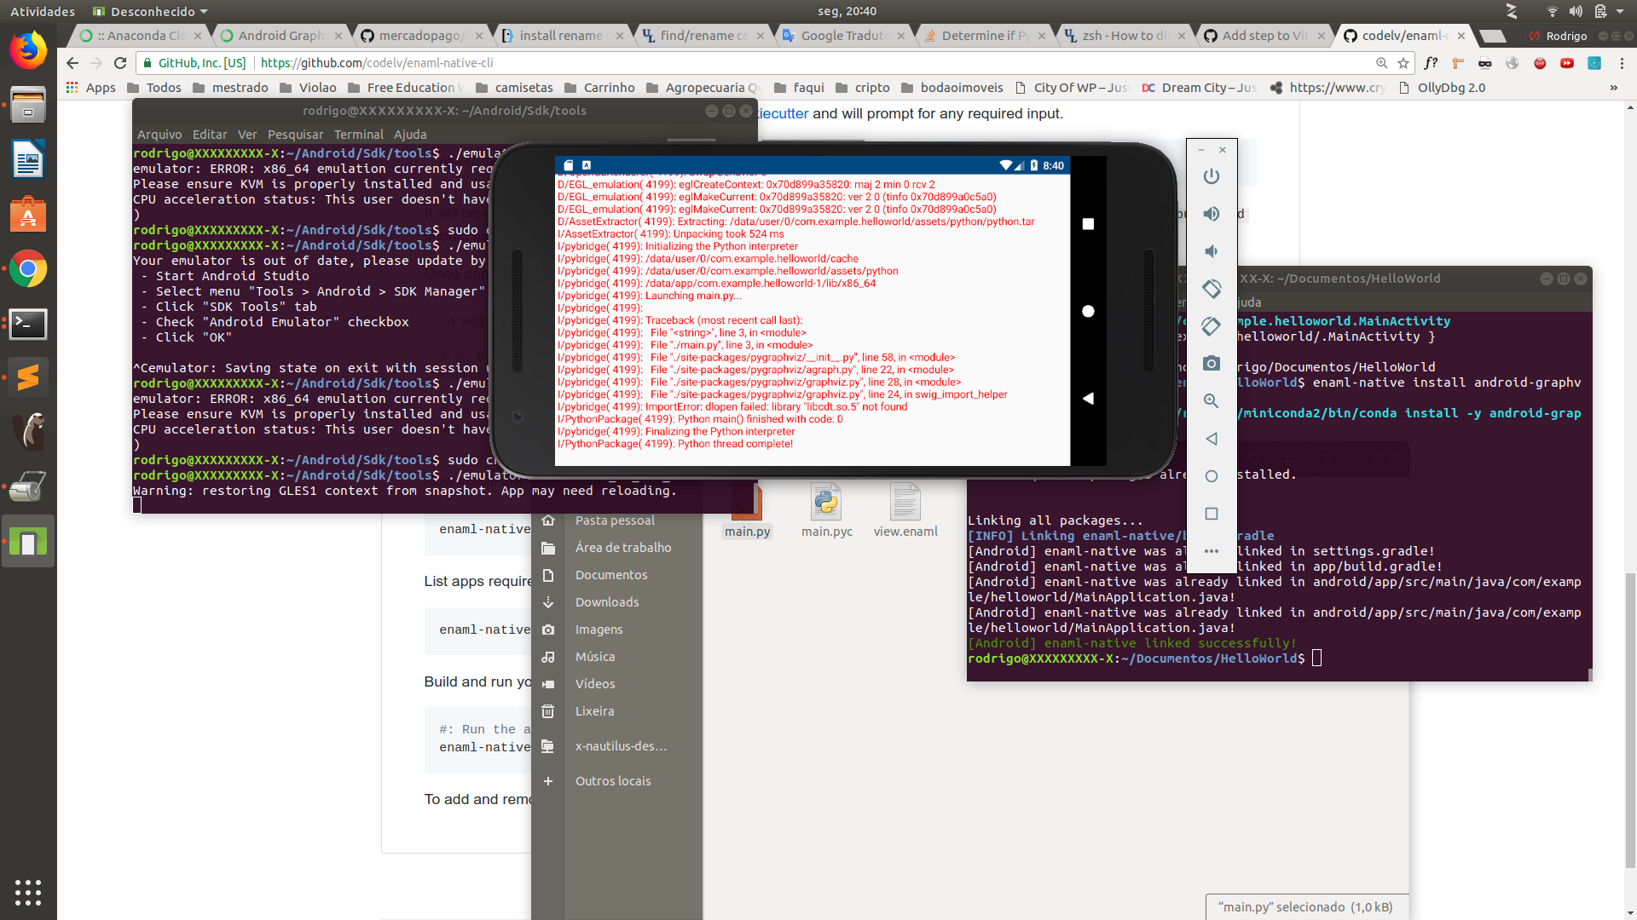Screen dimensions: 1637x920
Task: Tap the emulator back triangle in the side toolbar
Action: [x=1211, y=439]
